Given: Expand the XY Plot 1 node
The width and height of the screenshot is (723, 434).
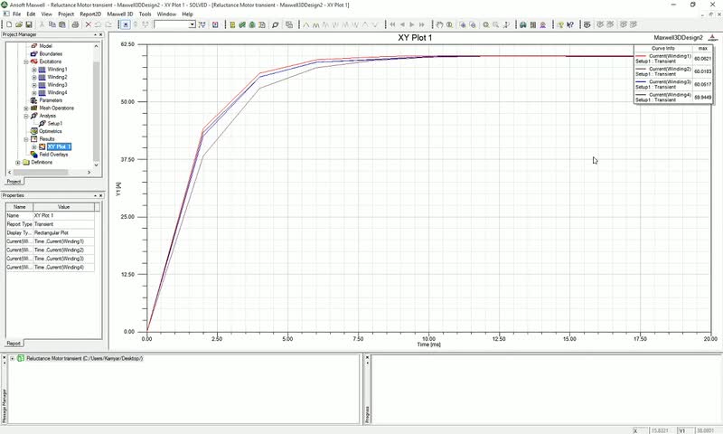Looking at the screenshot, I should [34, 146].
